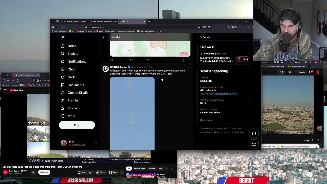Click Join on Intel Cams channel
Viewport: 327px width, 184px height.
click(33, 172)
